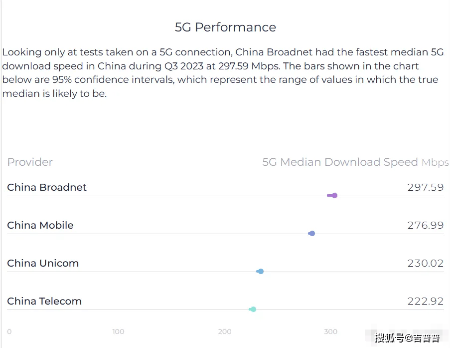Click the purple China Broadnet data point

[334, 196]
